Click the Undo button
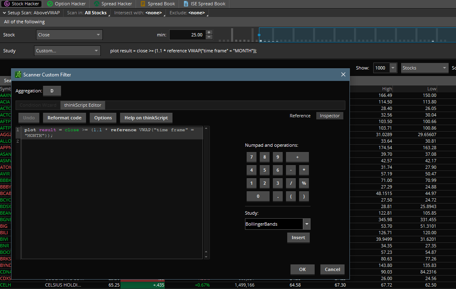 (x=29, y=118)
